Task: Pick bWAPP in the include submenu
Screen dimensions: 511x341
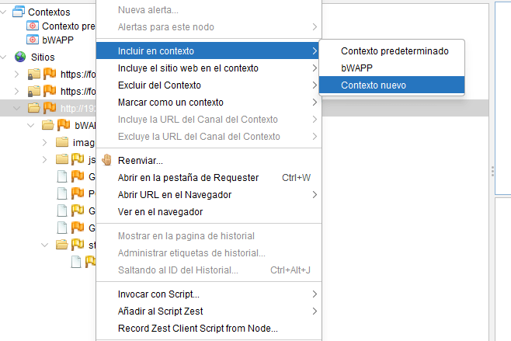Action: [356, 68]
